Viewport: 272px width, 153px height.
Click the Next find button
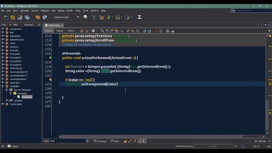click(115, 141)
